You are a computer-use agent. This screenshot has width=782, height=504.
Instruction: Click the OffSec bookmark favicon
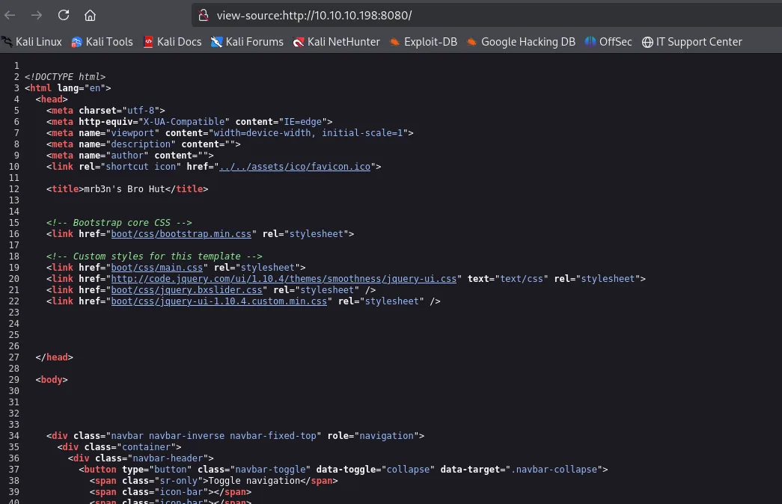[x=590, y=42]
